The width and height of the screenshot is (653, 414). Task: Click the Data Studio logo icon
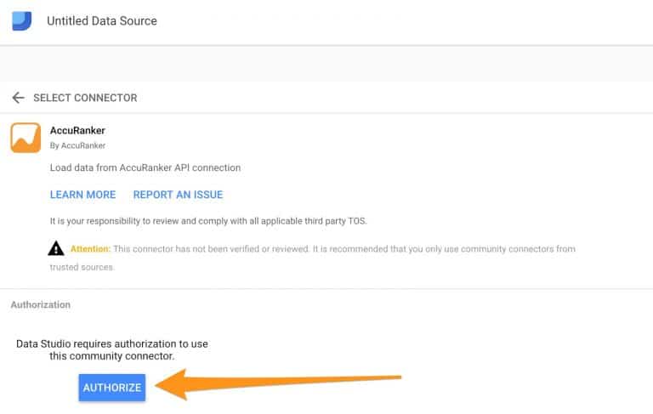pos(21,20)
